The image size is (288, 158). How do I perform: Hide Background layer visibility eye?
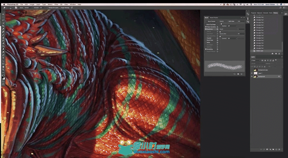252,76
